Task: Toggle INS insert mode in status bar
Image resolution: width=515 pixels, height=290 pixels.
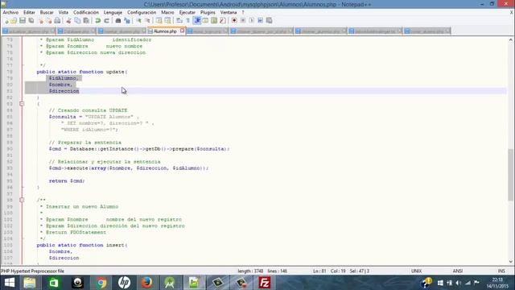Action: click(x=501, y=271)
